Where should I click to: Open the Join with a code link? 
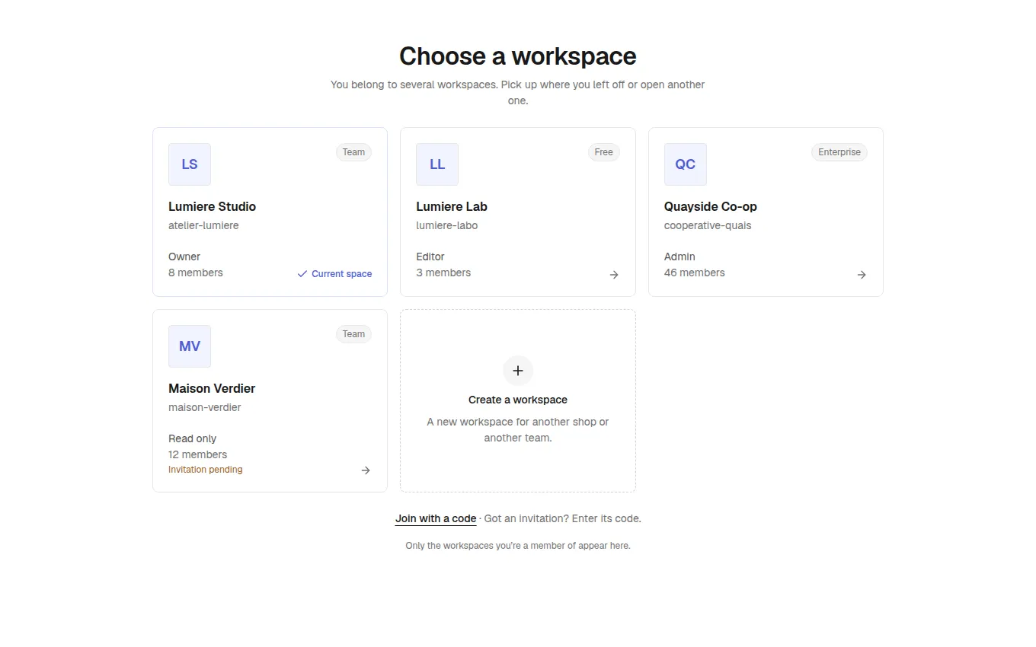[x=436, y=518]
